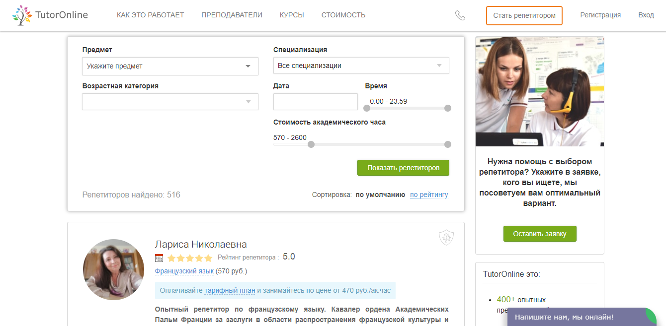The width and height of the screenshot is (666, 326).
Task: Open the КУРСЫ menu item
Action: pyautogui.click(x=292, y=15)
